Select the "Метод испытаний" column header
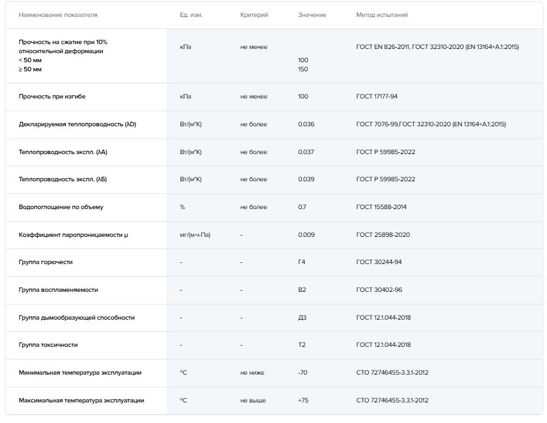The image size is (547, 423). tap(382, 15)
